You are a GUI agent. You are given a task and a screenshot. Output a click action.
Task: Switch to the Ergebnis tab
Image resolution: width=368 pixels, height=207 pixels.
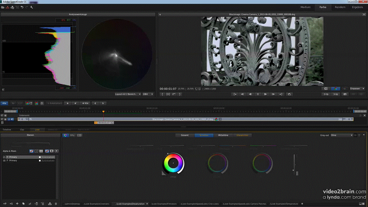(x=357, y=7)
